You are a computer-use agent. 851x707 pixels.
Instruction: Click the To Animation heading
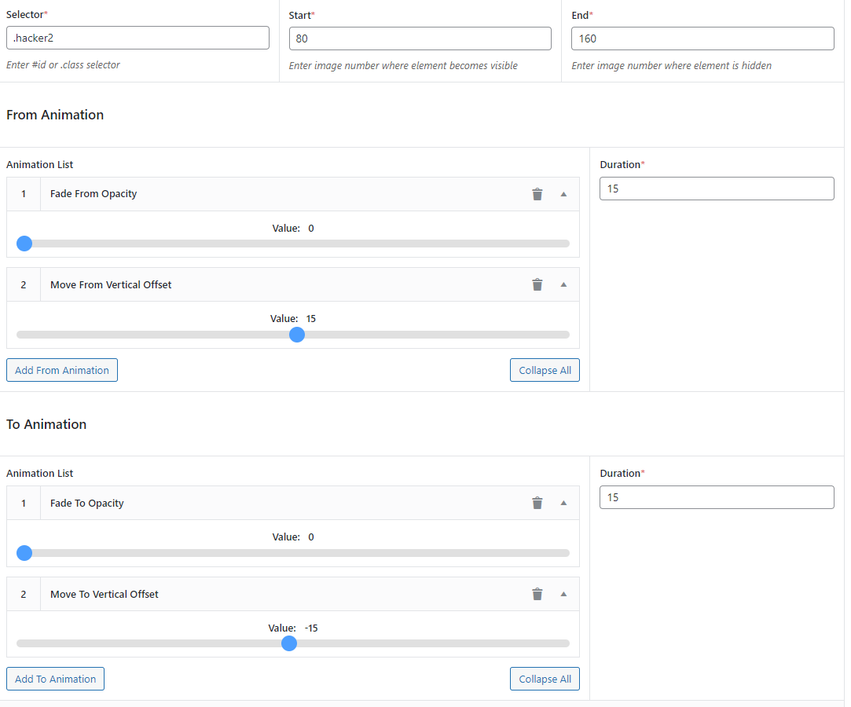point(46,424)
